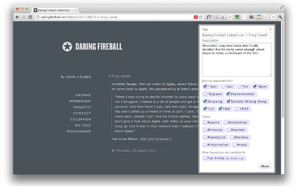Image resolution: width=297 pixels, height=186 pixels.
Task: Open the Chrome wrench settings menu
Action: click(x=280, y=17)
